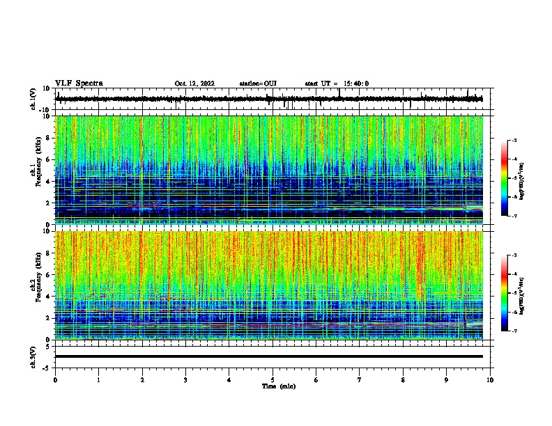The width and height of the screenshot is (552, 426).
Task: Click the "-7" label at ch.1 colorbar bottom
Action: [514, 216]
